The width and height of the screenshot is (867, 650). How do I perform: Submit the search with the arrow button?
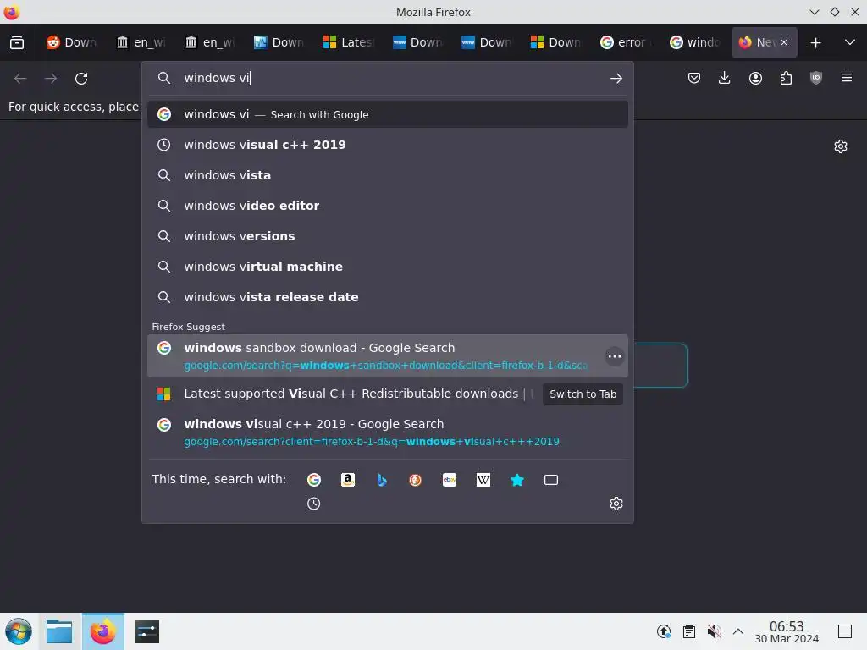point(616,79)
